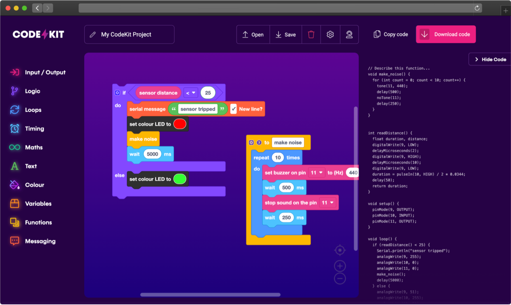Viewport: 511px width, 305px height.
Task: Open settings on the make noise function block
Action: click(x=251, y=142)
